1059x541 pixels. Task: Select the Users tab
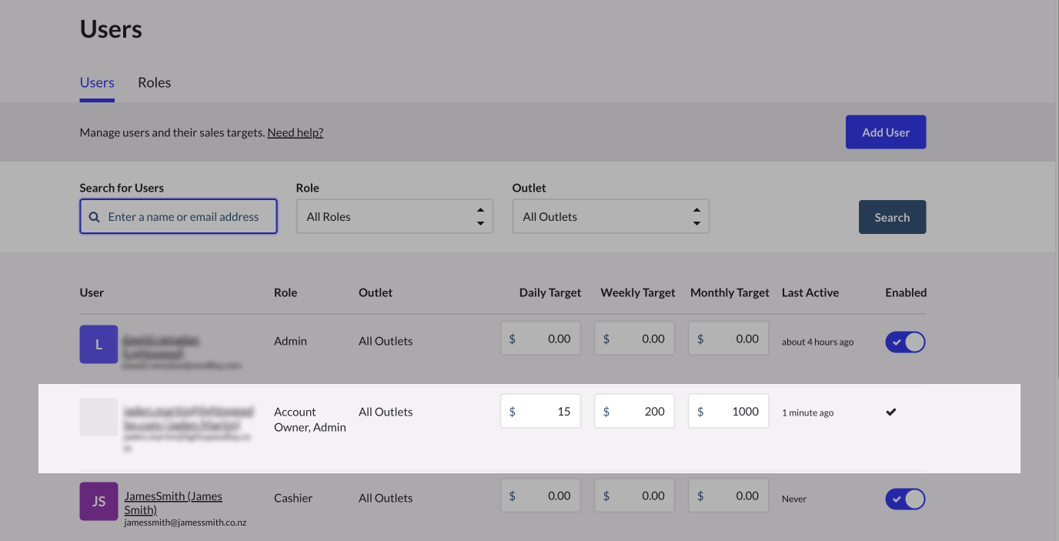[x=97, y=82]
